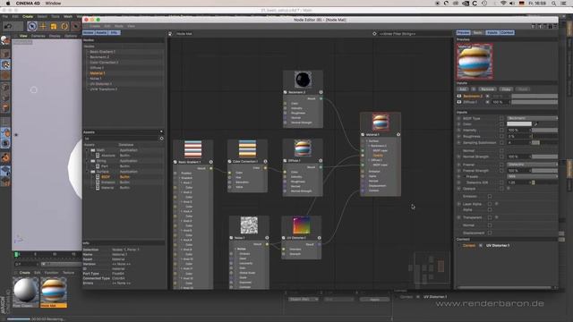Enable the Emission checkbox
Image resolution: width=573 pixels, height=322 pixels.
pyautogui.click(x=490, y=197)
